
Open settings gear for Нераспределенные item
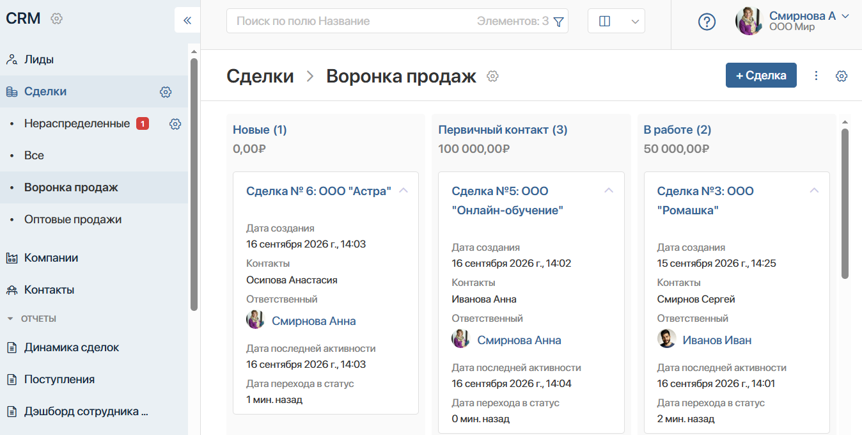click(x=175, y=124)
